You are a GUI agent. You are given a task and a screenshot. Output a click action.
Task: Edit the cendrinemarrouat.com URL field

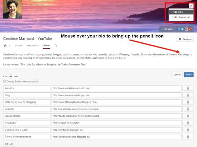point(116,88)
